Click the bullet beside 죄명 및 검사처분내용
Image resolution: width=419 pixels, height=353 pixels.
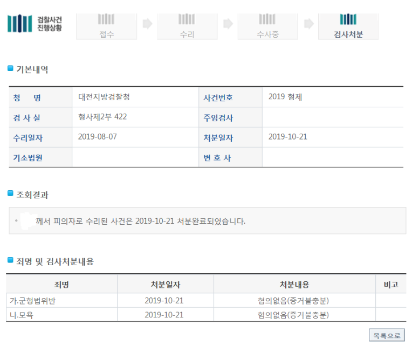tap(10, 261)
